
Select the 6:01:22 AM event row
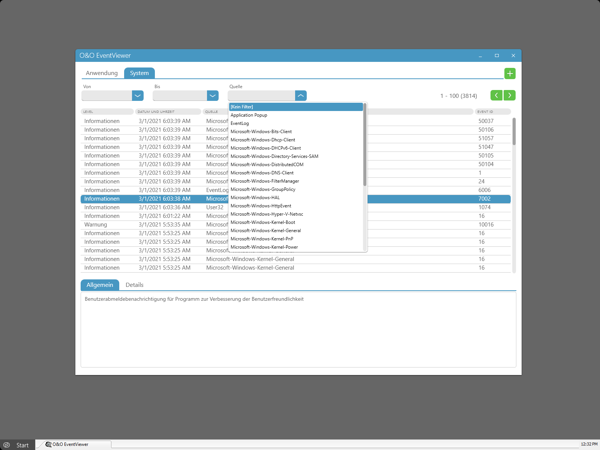tap(295, 216)
